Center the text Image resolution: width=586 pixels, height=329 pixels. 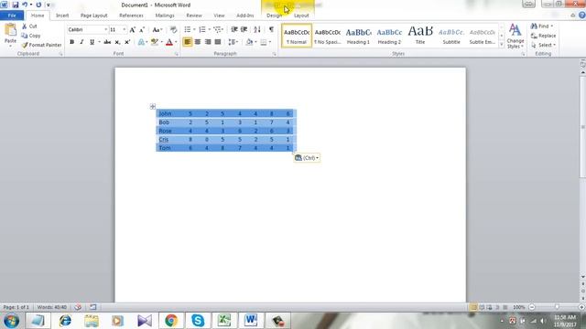click(198, 42)
